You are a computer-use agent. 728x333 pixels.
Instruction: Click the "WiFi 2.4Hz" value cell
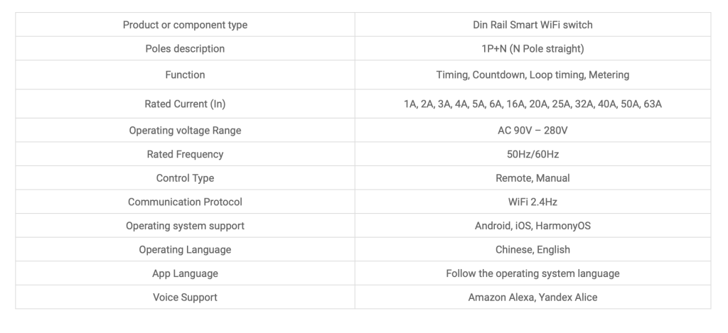point(532,202)
